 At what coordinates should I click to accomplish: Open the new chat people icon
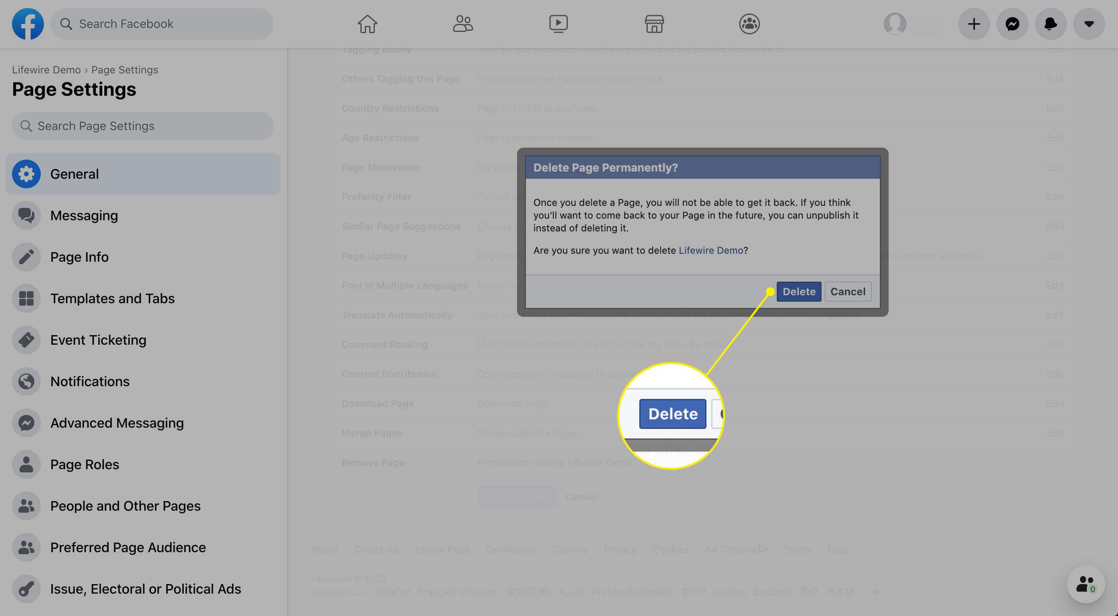1086,584
